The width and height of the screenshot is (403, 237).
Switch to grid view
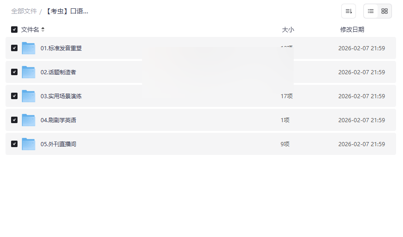click(385, 11)
